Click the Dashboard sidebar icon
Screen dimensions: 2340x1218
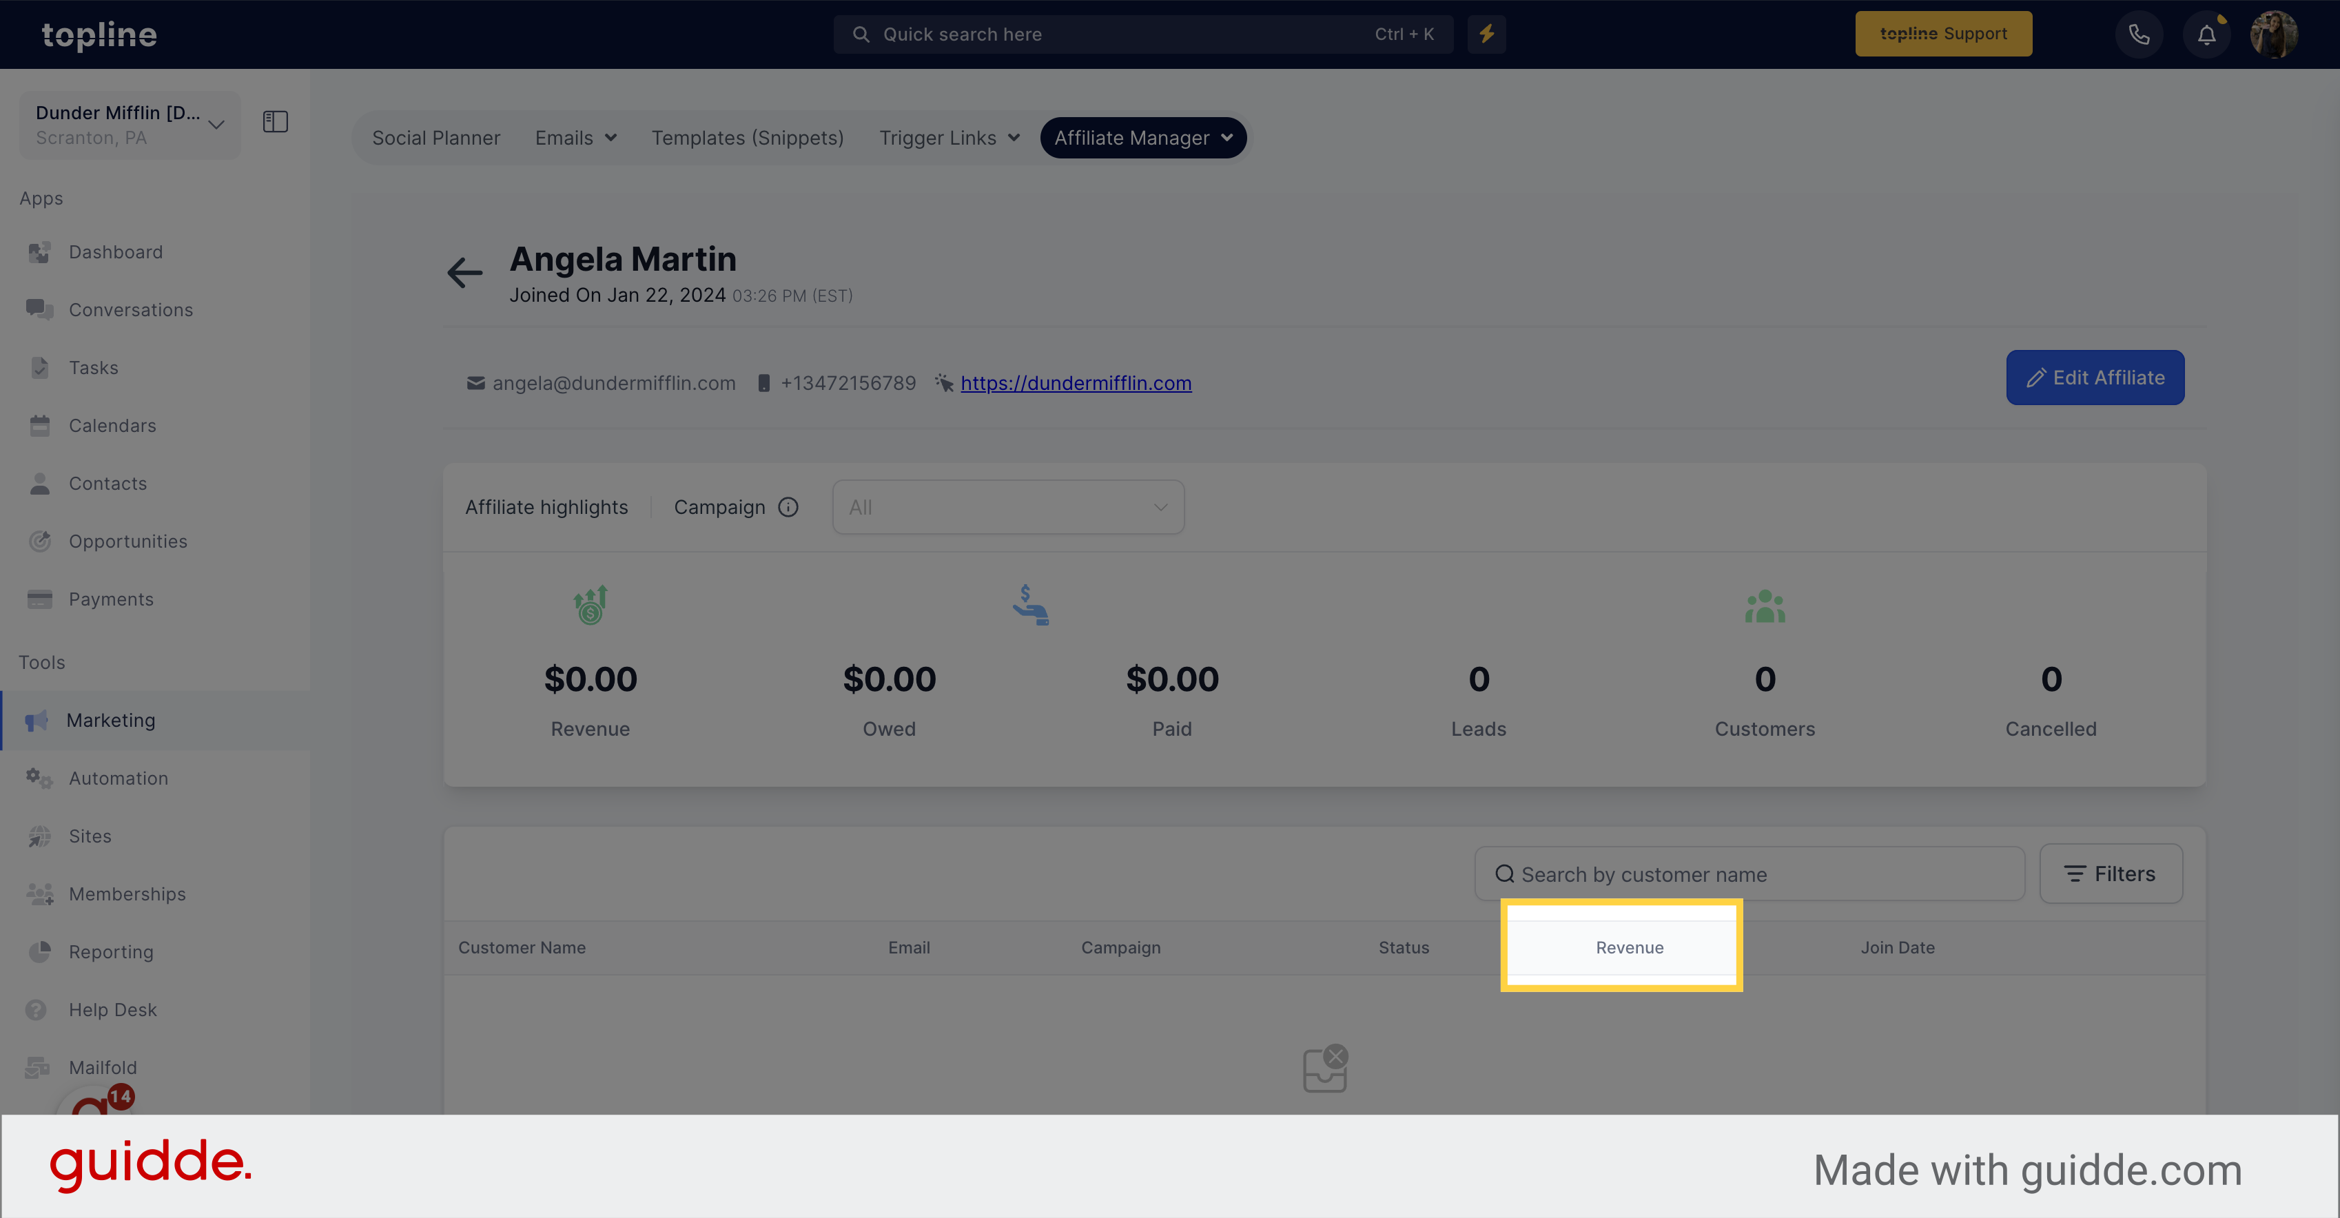click(x=39, y=253)
